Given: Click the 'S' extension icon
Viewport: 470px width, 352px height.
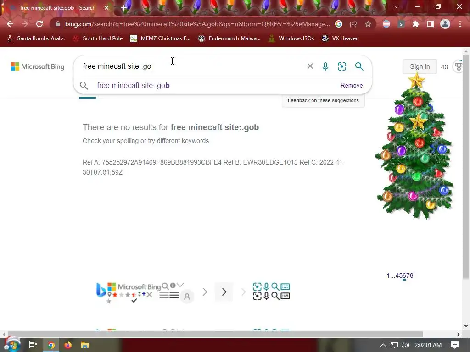Looking at the screenshot, I should point(401,24).
